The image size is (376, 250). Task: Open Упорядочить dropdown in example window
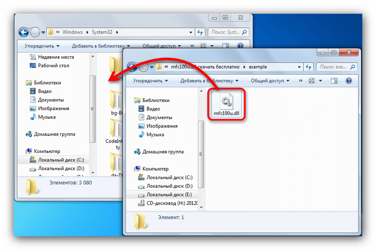151,81
